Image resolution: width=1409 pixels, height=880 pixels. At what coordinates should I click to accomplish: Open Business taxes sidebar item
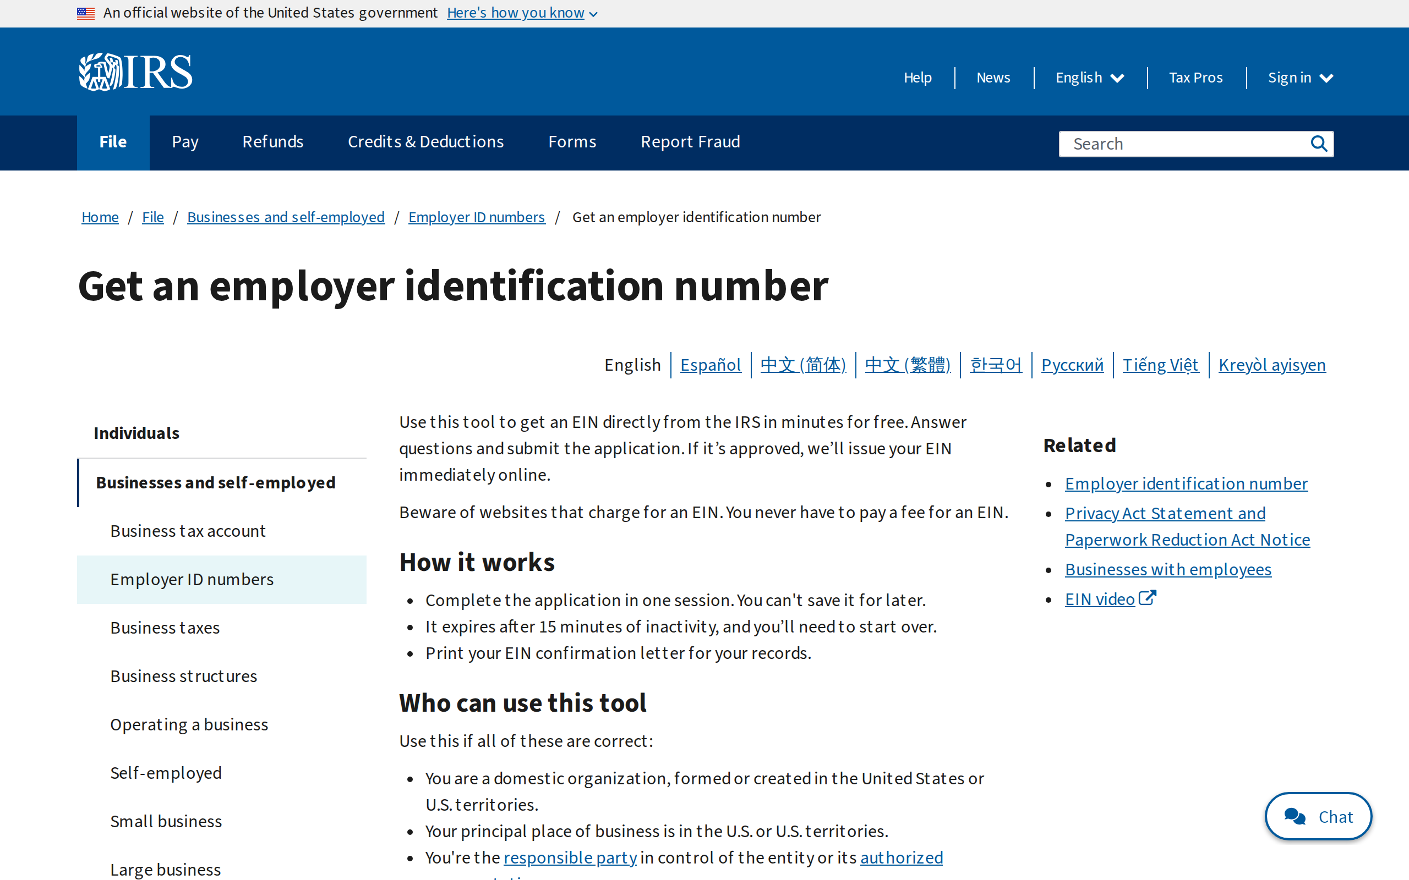(222, 628)
